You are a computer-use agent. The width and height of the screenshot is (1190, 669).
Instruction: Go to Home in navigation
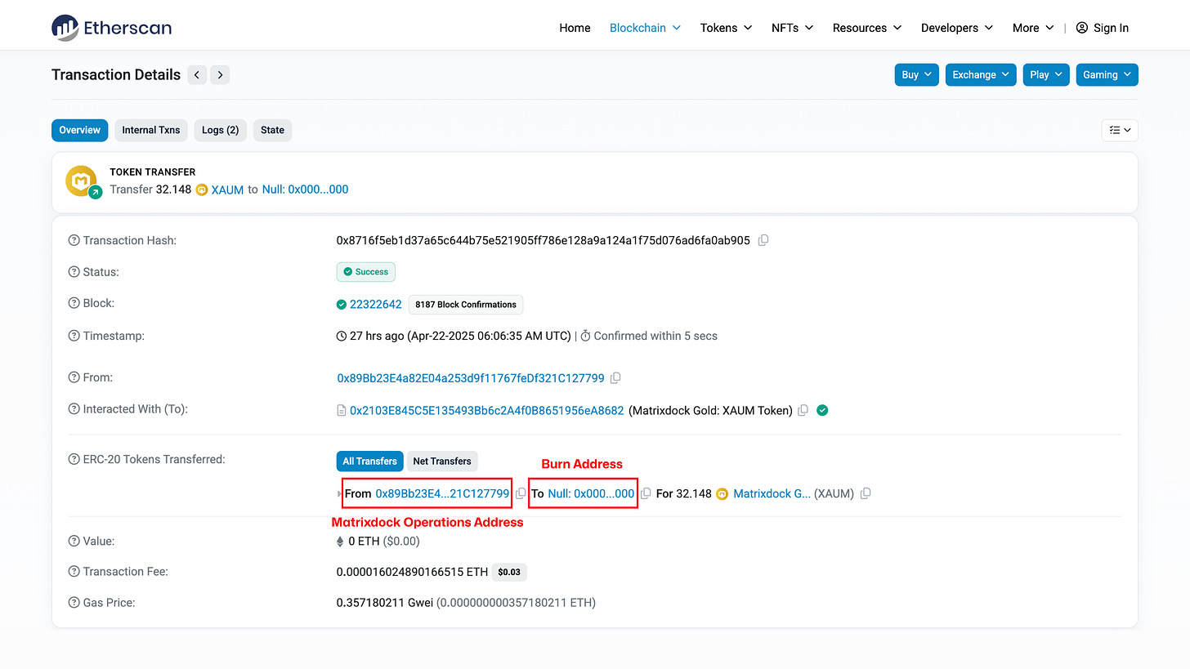click(x=575, y=28)
